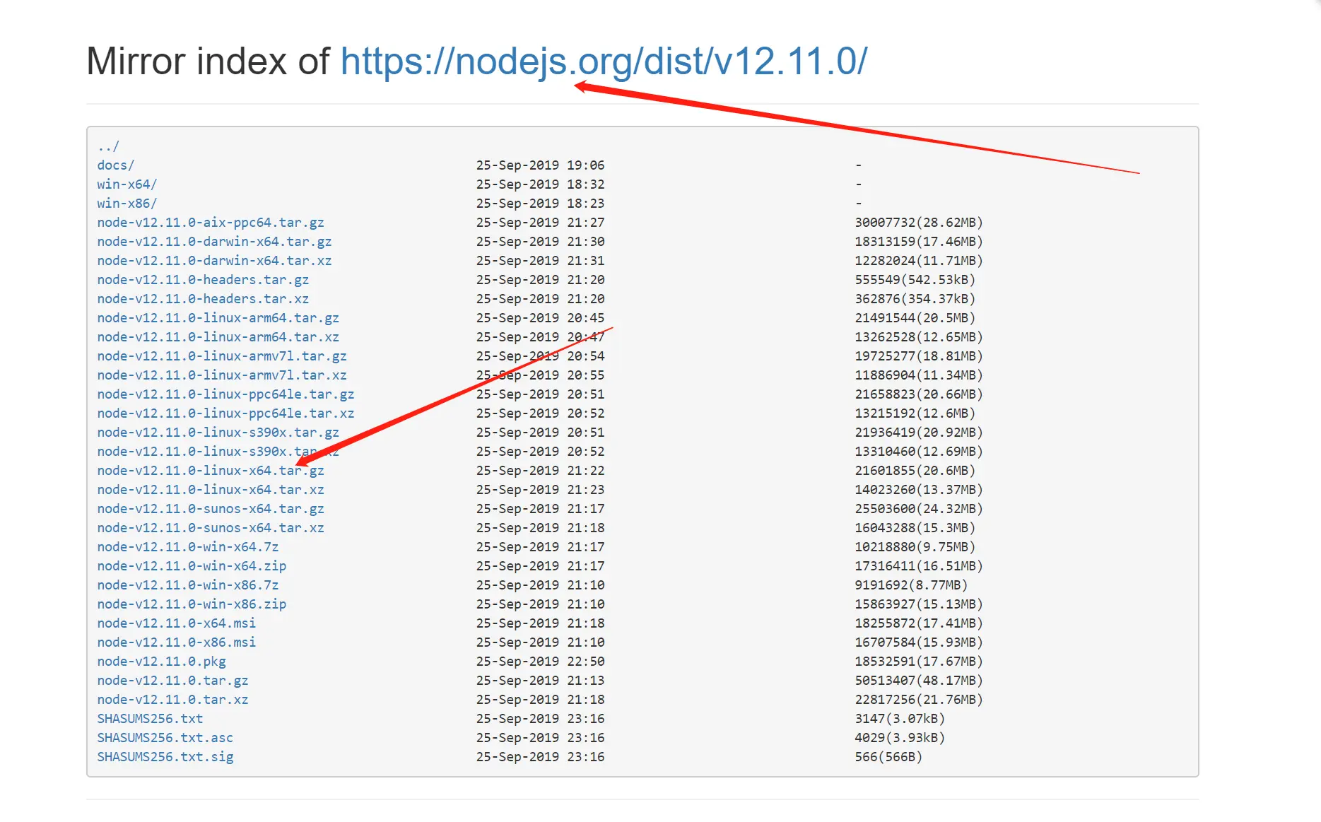Viewport: 1321px width, 822px height.
Task: Select the date 25-Sep-2019 18:23
Action: (x=541, y=204)
